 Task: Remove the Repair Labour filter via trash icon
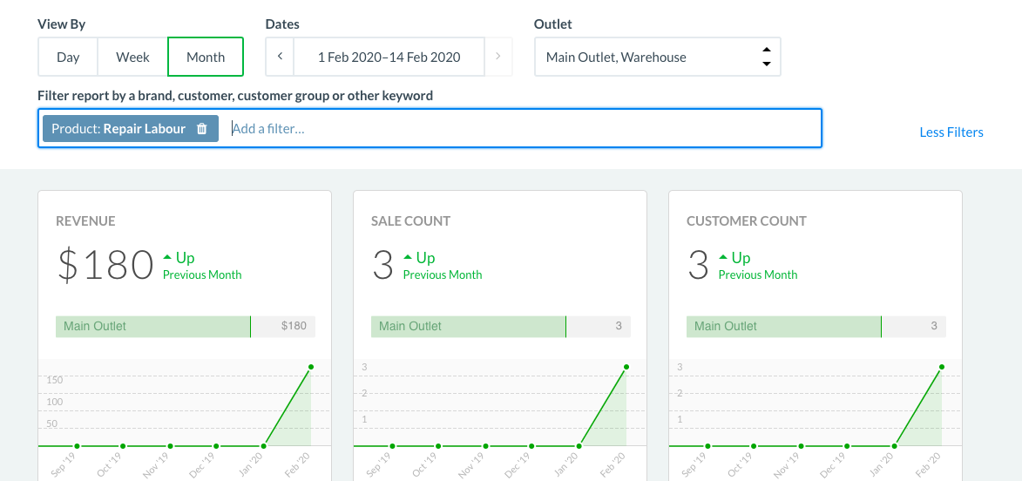point(202,128)
